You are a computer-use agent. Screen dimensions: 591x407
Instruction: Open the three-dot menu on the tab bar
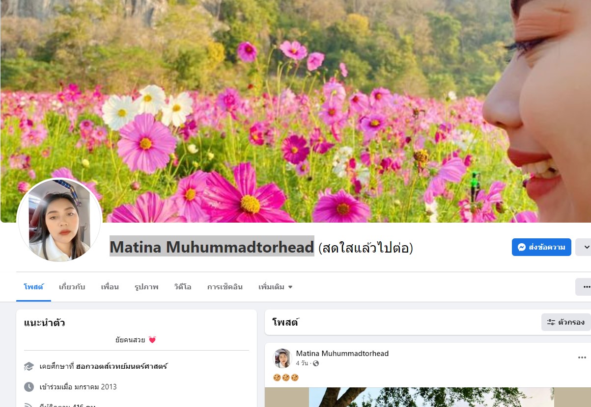[x=585, y=287]
